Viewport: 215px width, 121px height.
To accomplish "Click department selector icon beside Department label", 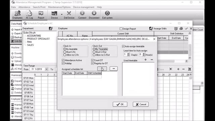I will (x=51, y=28).
